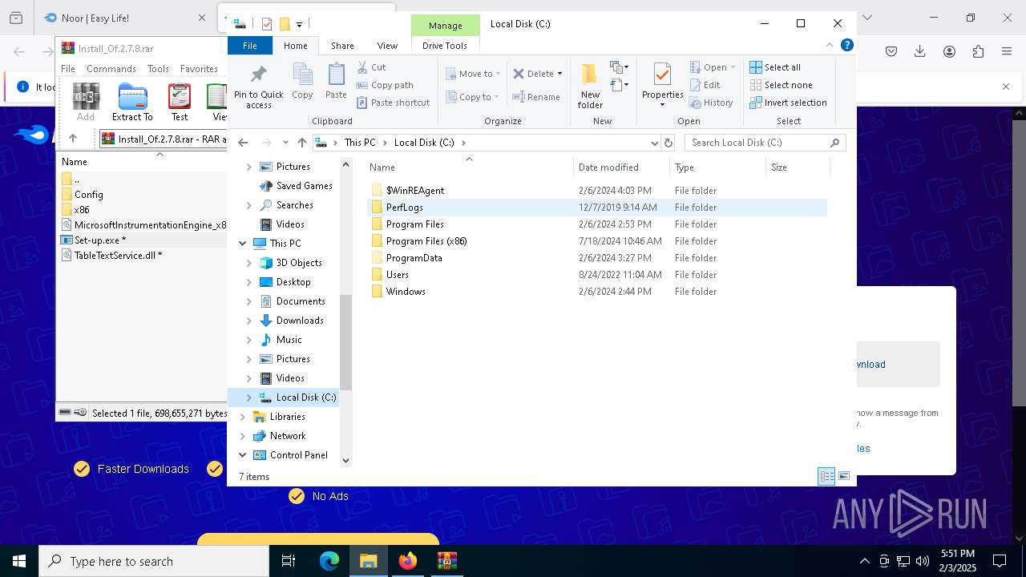Click Test icon in WinRAR toolbar
Viewport: 1026px width, 577px height.
180,102
